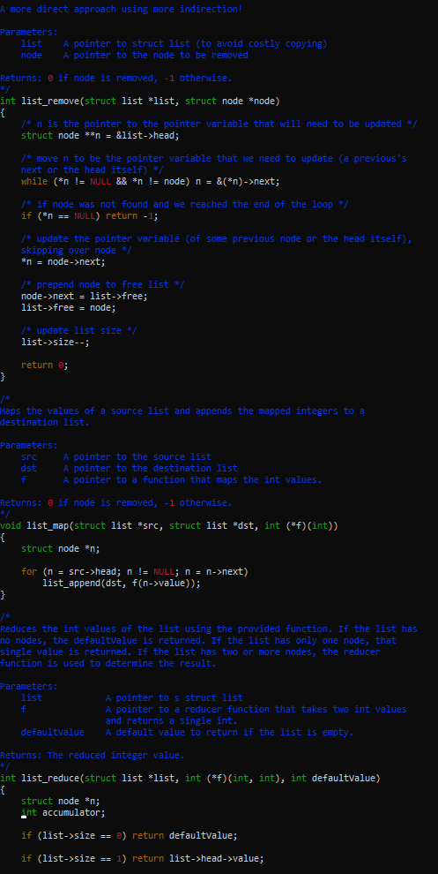Click the text "A more direct approach using more indirection!"
The image size is (438, 874).
click(122, 10)
